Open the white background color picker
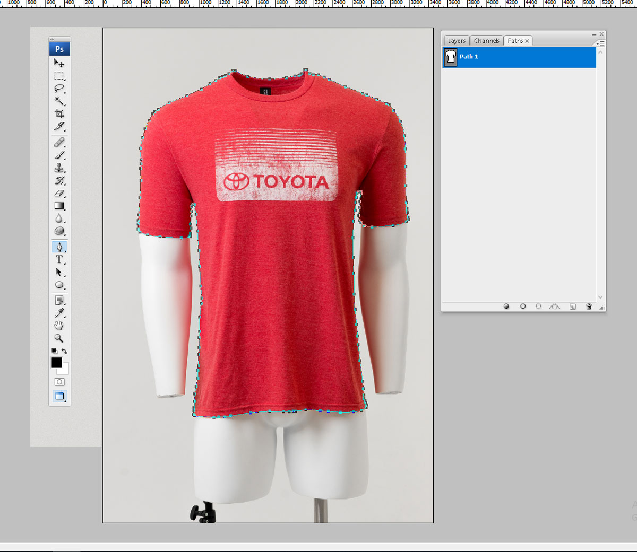This screenshot has width=637, height=552. coord(65,370)
